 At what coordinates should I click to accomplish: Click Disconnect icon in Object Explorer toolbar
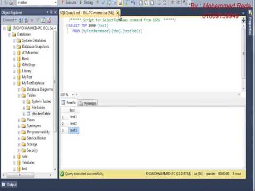click(27, 20)
